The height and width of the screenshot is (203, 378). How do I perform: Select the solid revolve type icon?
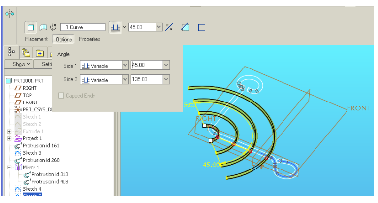click(31, 27)
